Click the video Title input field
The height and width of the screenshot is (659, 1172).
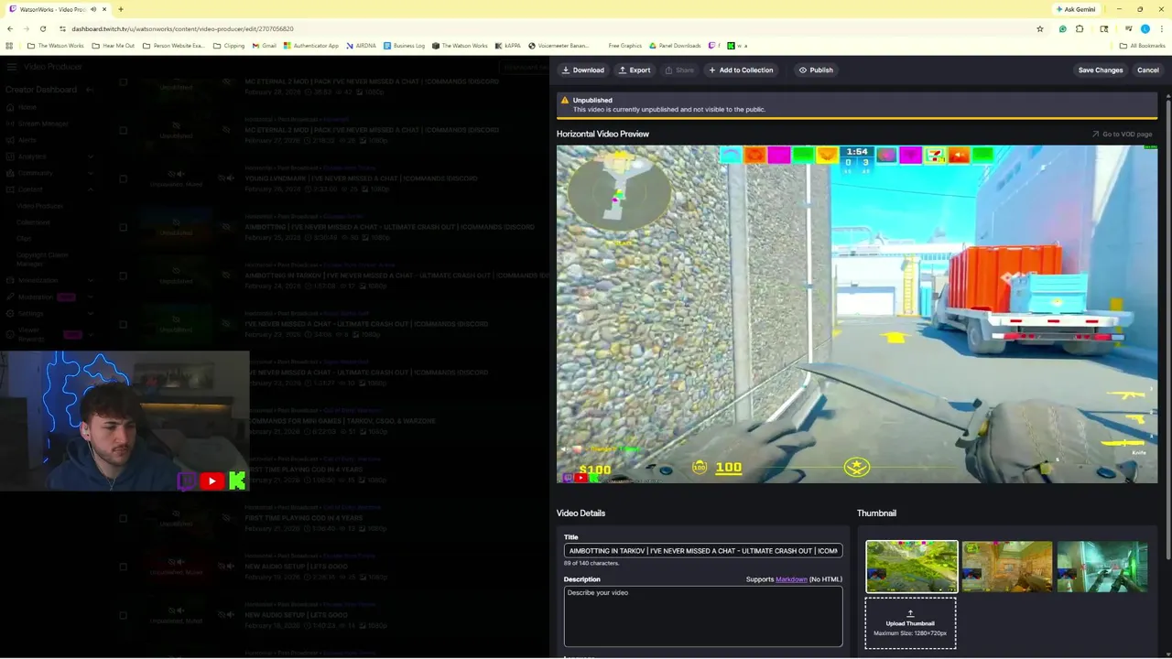point(703,551)
